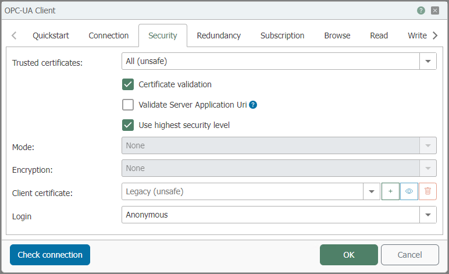Switch to the Connection tab

click(x=109, y=35)
